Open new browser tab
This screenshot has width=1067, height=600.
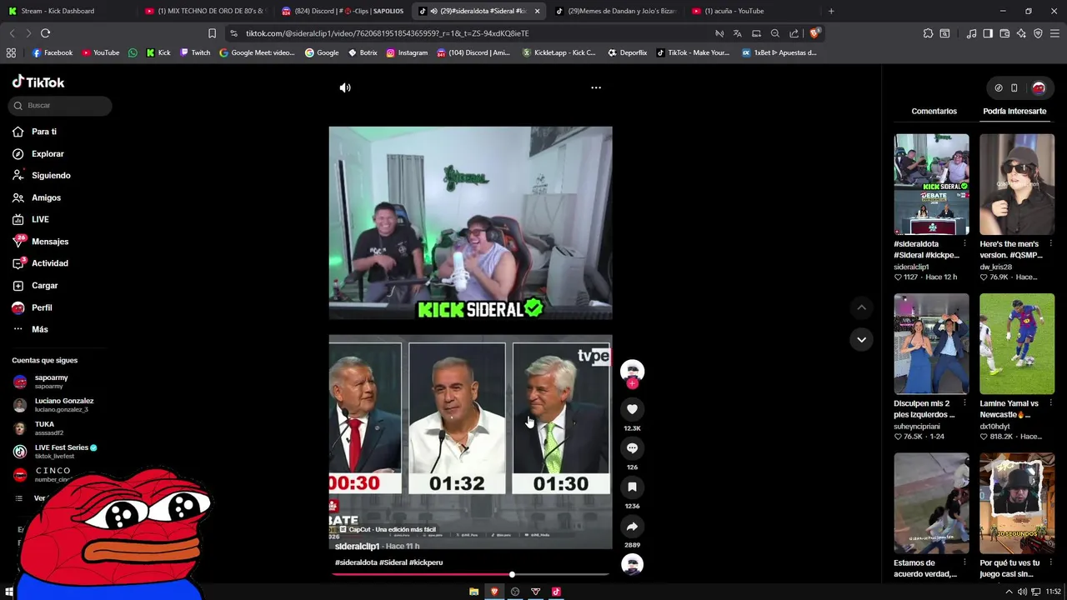831,11
